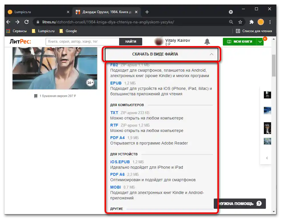Open Chrome three-dot menu
The height and width of the screenshot is (219, 281).
click(270, 22)
